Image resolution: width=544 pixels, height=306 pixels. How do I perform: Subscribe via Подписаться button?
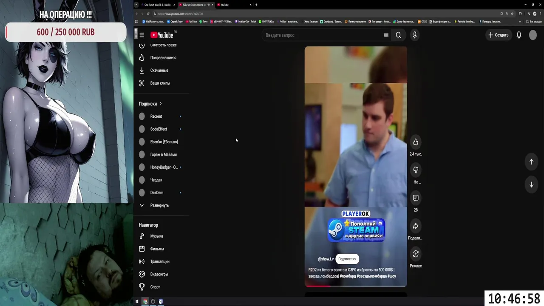tap(347, 259)
